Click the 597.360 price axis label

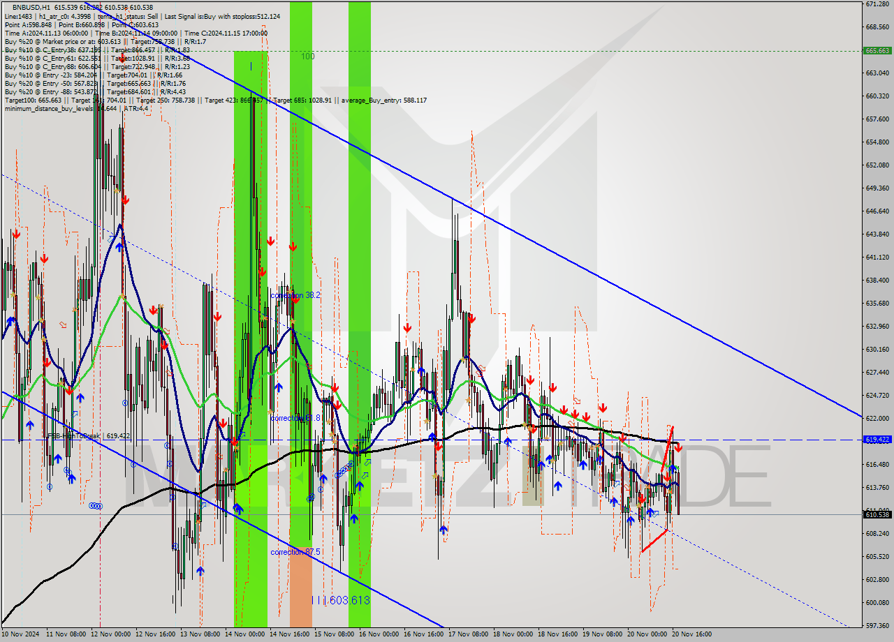click(x=877, y=626)
